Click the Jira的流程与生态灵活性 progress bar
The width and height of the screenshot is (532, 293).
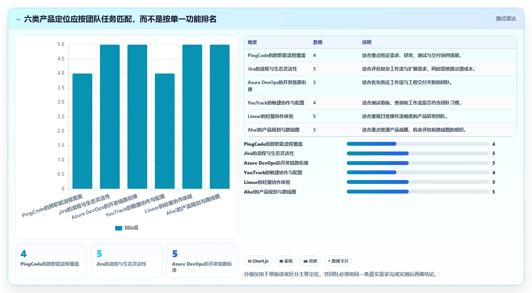click(x=418, y=153)
